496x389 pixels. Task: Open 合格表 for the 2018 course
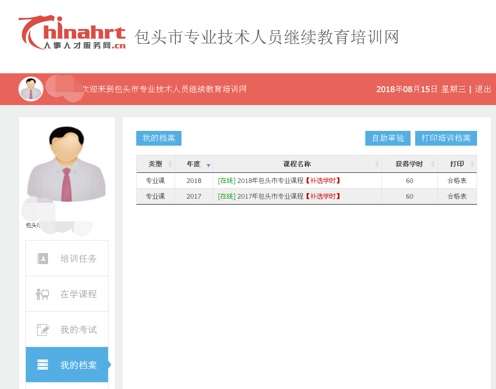[x=457, y=181]
